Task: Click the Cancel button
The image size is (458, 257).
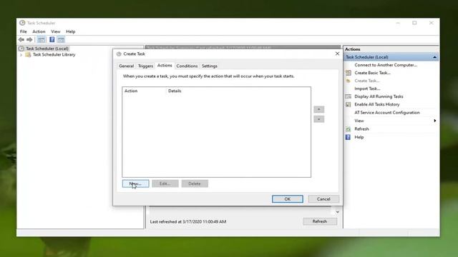Action: (323, 199)
